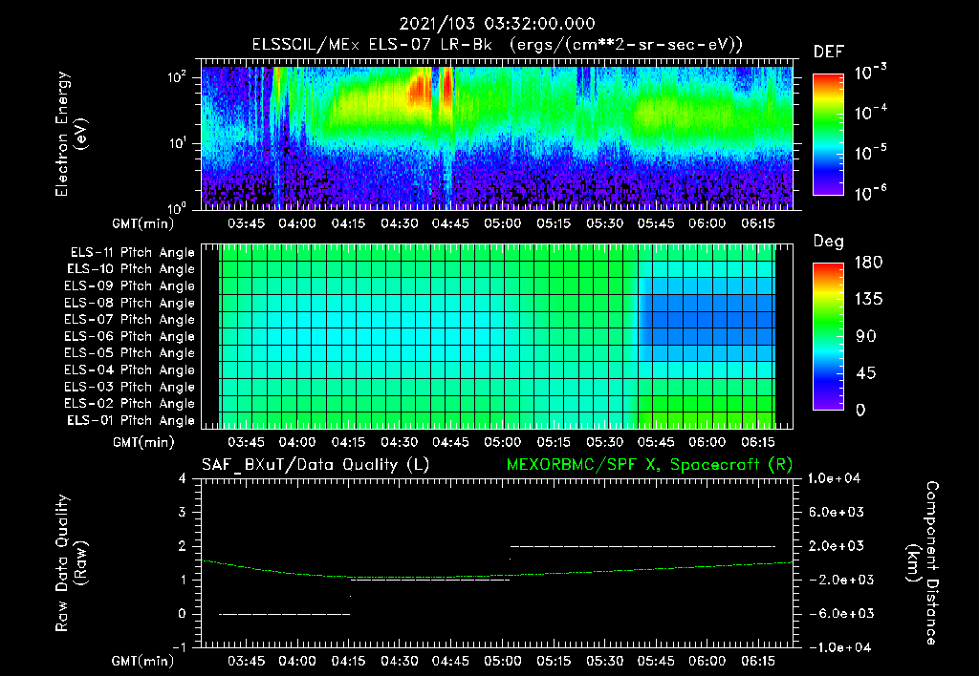979x676 pixels.
Task: Click the 10^-6 DEF colorbar value
Action: 870,193
